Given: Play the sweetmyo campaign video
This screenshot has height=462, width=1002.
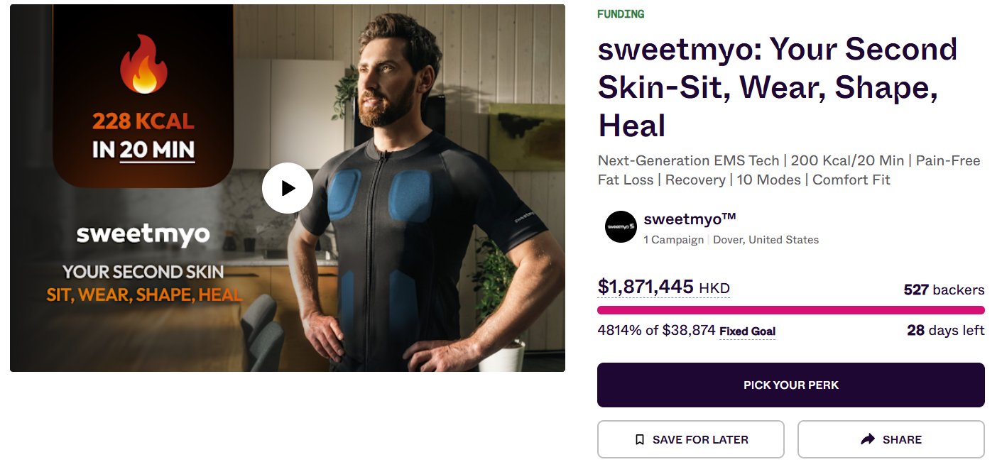Looking at the screenshot, I should [288, 188].
